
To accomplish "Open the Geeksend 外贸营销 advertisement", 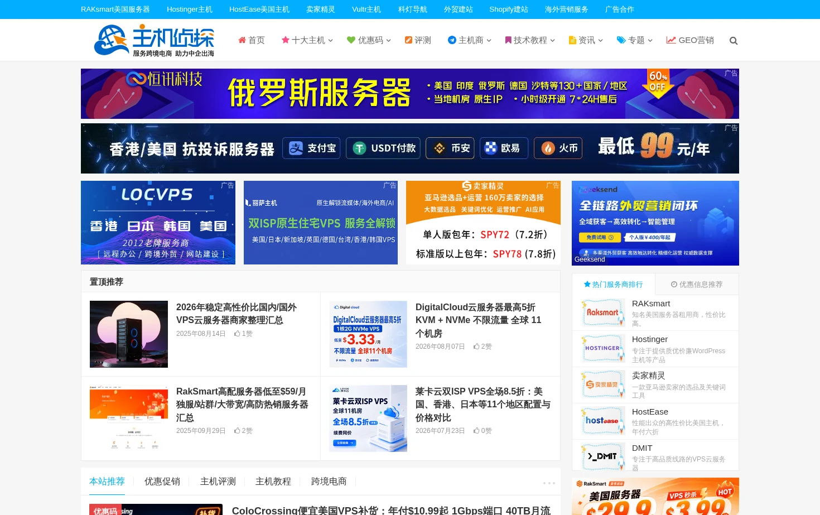I will click(x=655, y=223).
